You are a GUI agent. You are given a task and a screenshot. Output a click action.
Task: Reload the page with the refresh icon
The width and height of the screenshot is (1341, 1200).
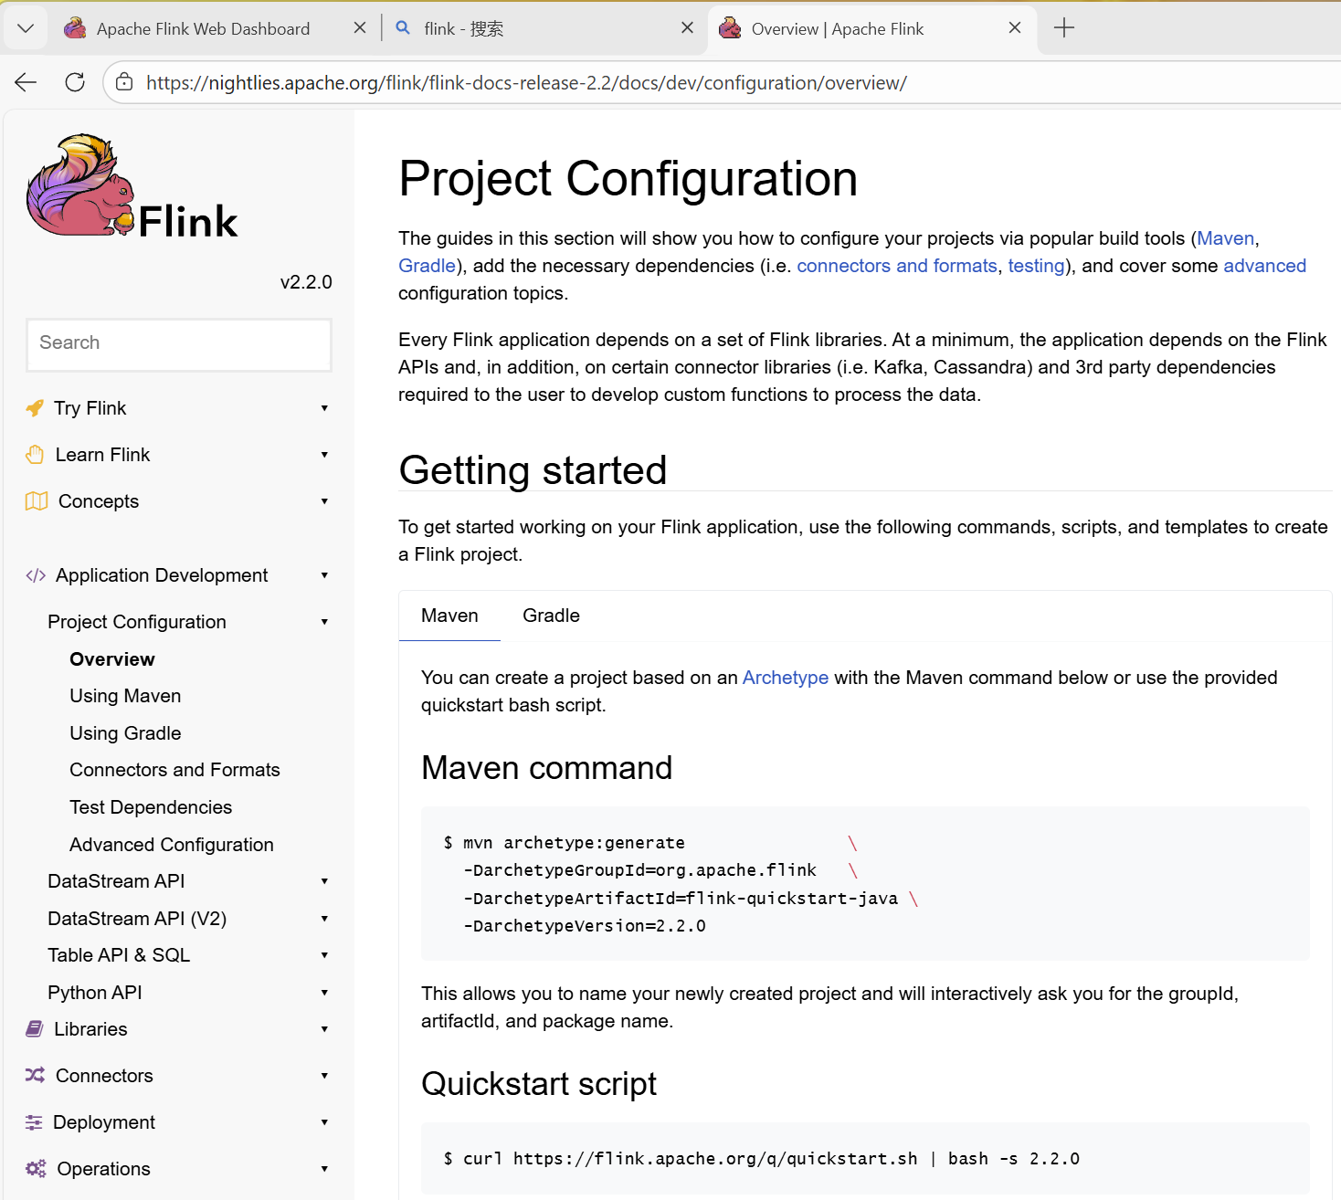[75, 82]
